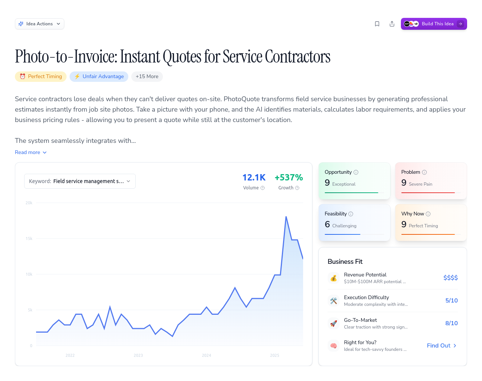Click the 8/10 go-to-market score
Image resolution: width=482 pixels, height=381 pixels.
(x=452, y=323)
